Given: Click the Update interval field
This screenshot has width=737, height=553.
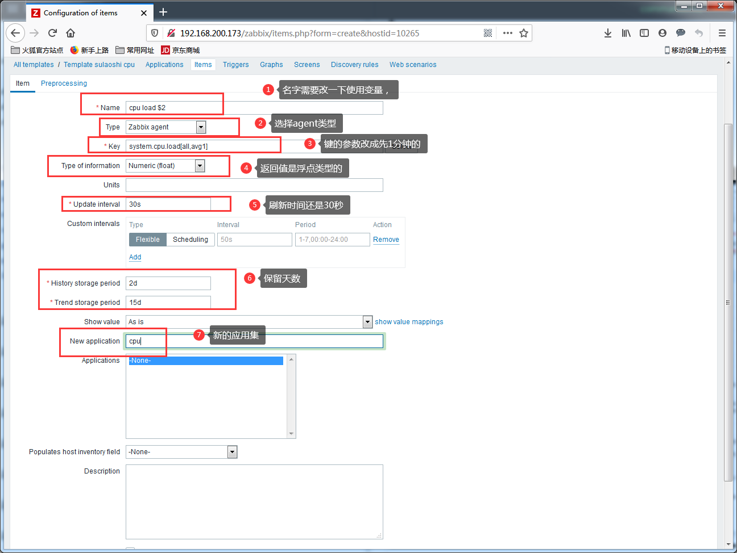Looking at the screenshot, I should point(168,204).
